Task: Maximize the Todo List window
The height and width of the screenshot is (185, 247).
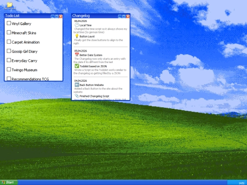Action: pos(57,16)
